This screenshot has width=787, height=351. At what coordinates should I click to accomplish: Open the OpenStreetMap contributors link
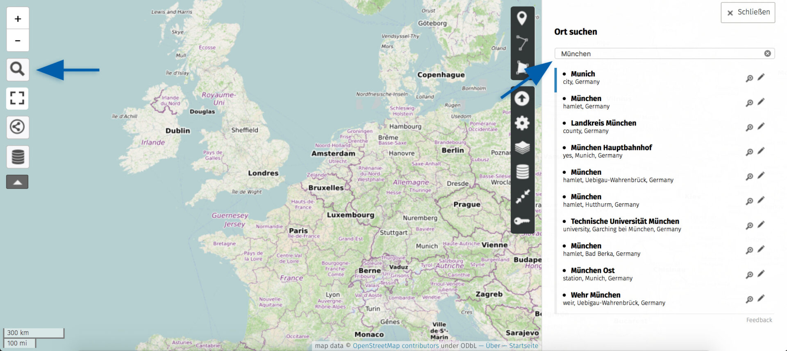[396, 346]
